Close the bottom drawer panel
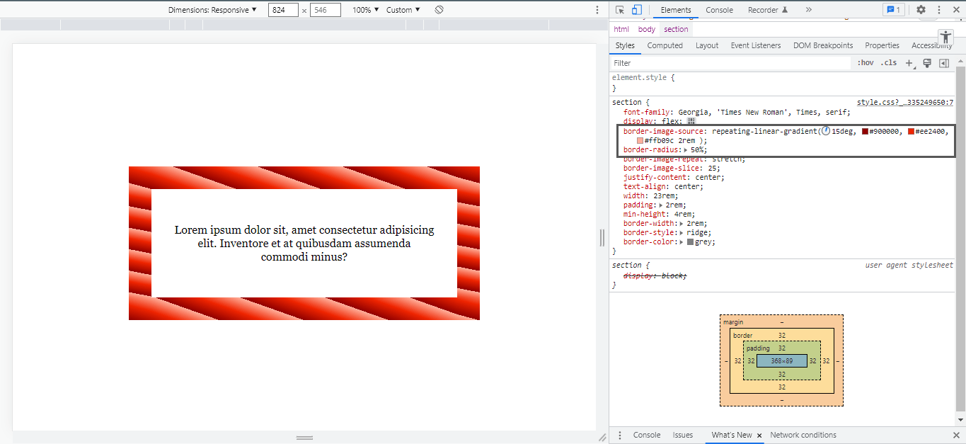This screenshot has height=444, width=966. 956,436
